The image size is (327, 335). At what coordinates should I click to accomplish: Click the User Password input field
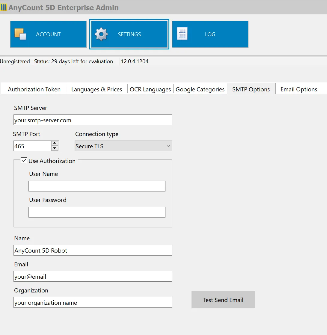97,212
